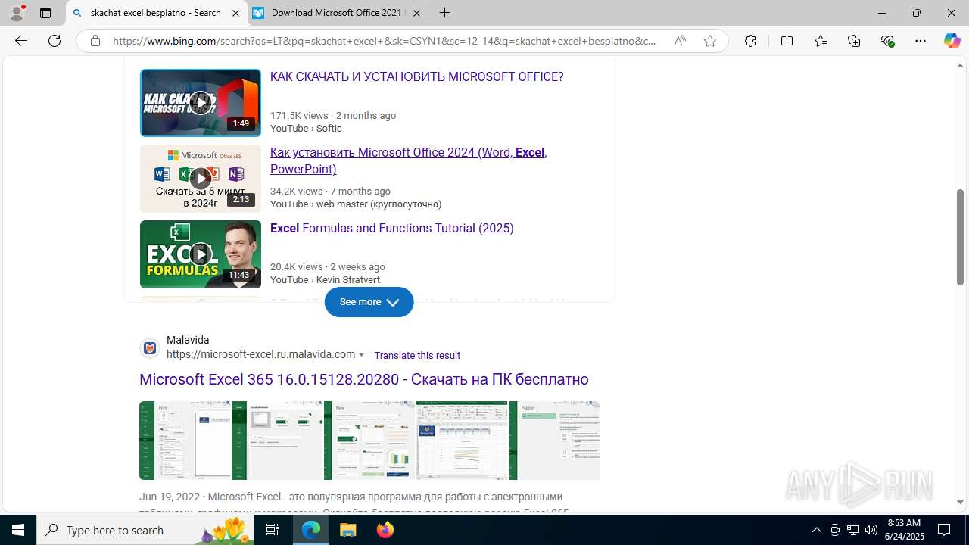Click the address bar URL

(385, 41)
